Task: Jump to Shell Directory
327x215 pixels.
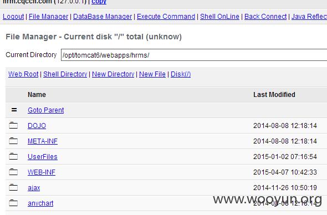Action: [65, 74]
